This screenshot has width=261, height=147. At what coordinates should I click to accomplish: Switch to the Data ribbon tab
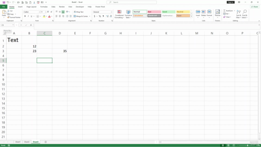click(x=53, y=7)
